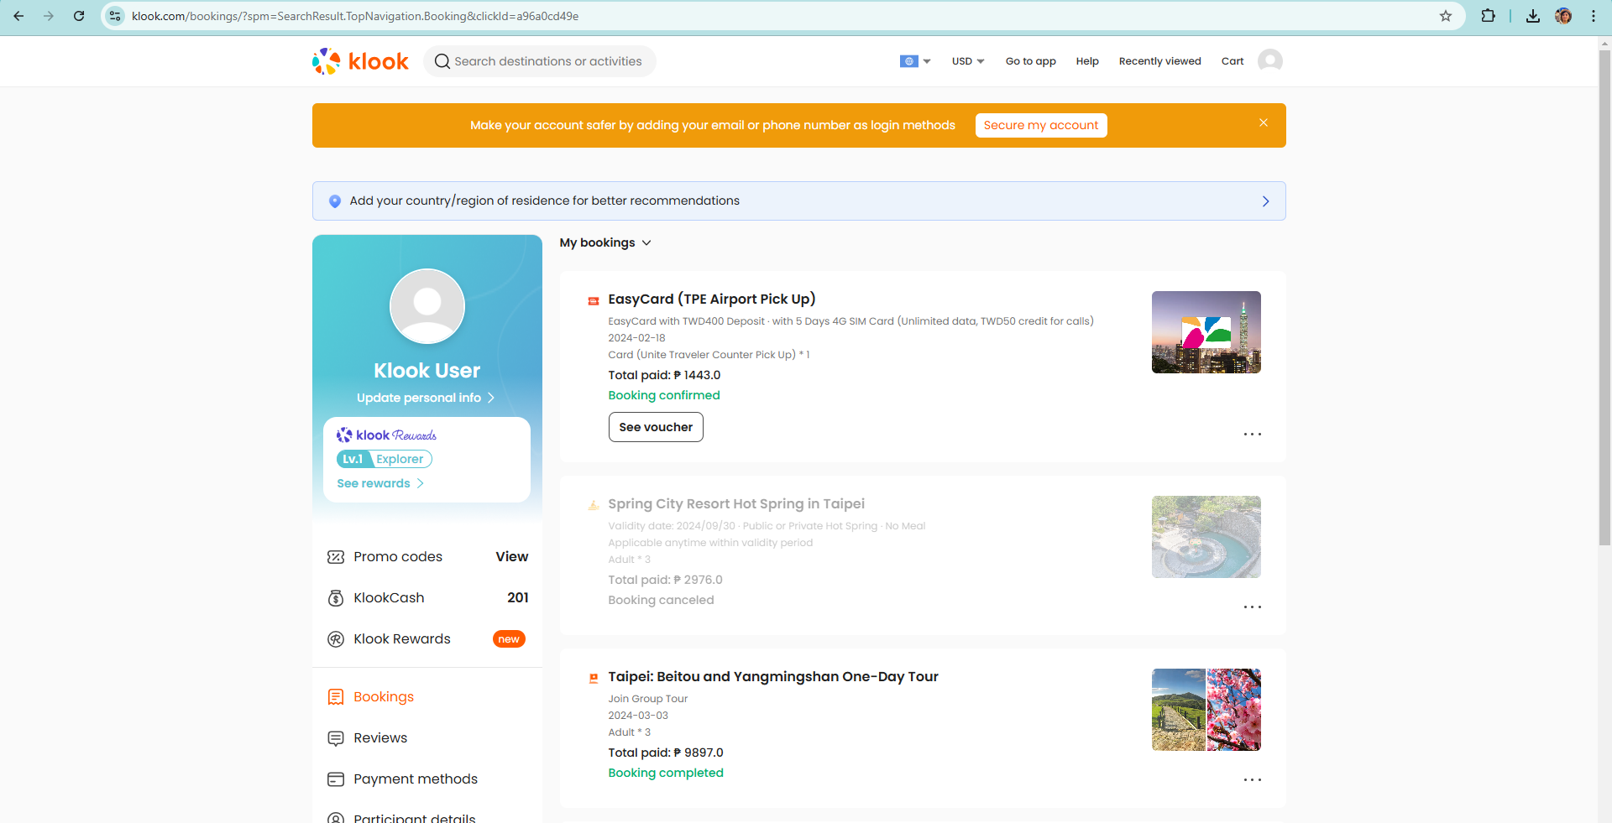Image resolution: width=1612 pixels, height=823 pixels.
Task: Click the View link for promo codes
Action: (512, 557)
